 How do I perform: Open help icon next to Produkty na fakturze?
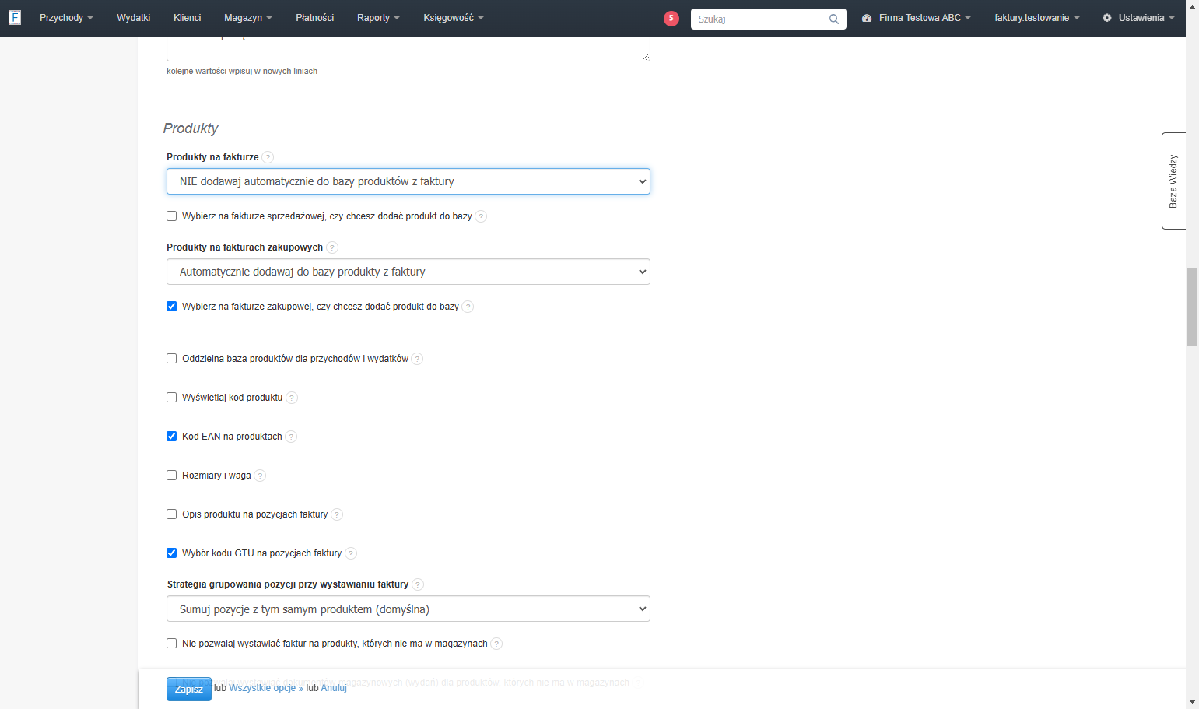click(x=268, y=157)
